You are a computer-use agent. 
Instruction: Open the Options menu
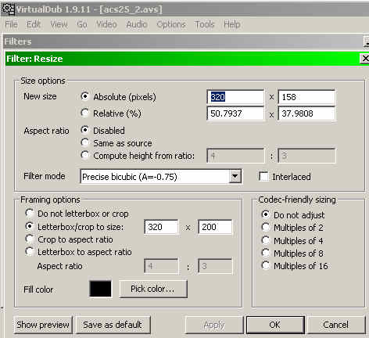pos(171,24)
